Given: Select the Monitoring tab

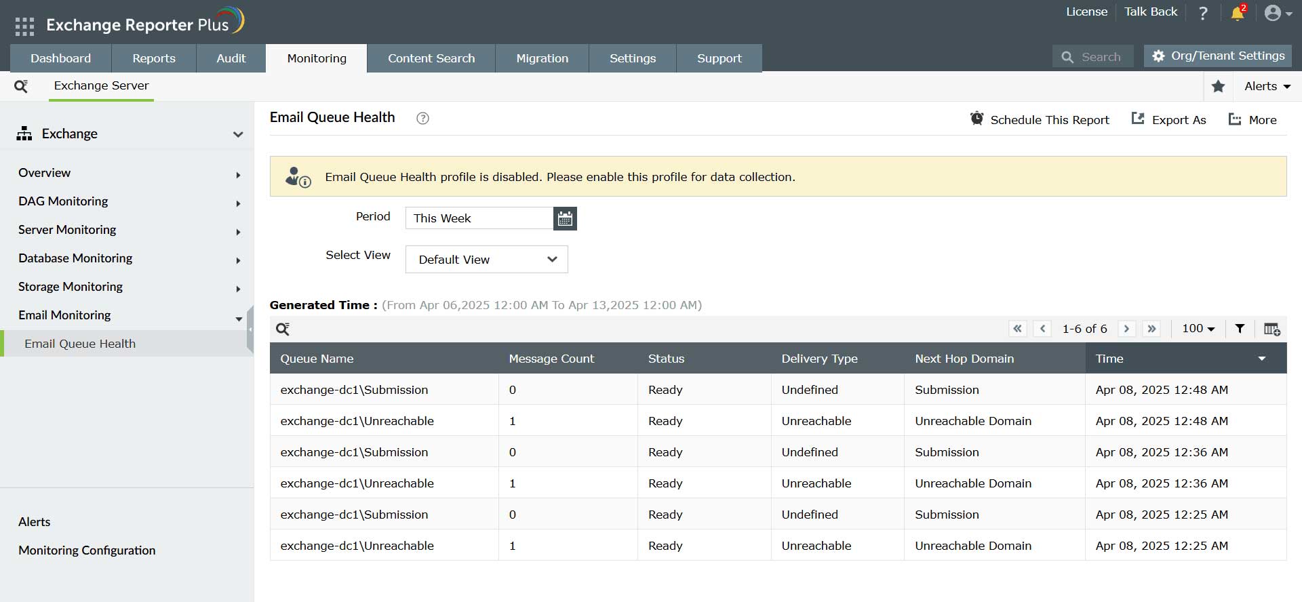Looking at the screenshot, I should 317,58.
